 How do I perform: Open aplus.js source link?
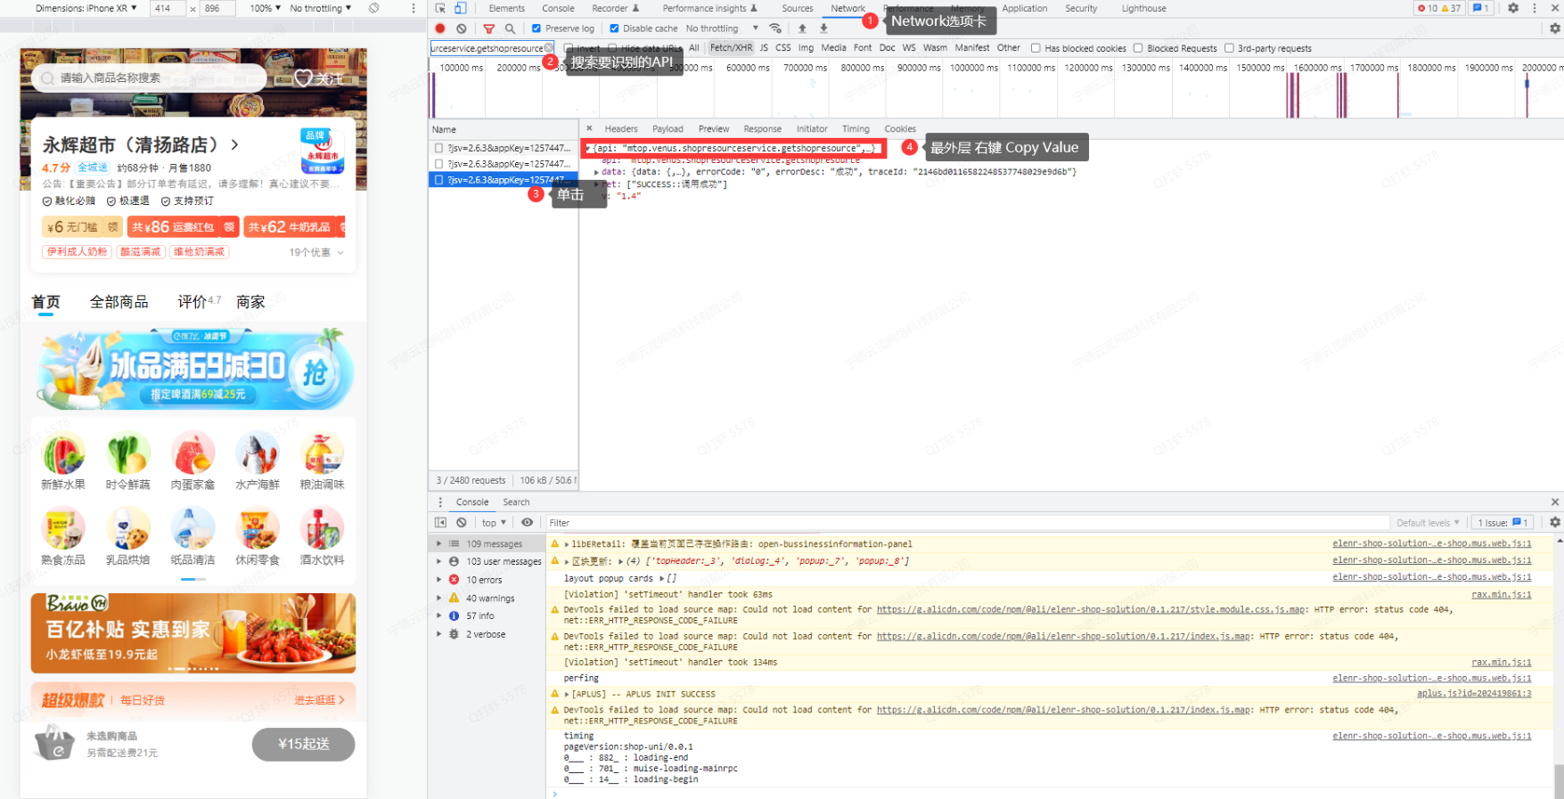[1474, 694]
